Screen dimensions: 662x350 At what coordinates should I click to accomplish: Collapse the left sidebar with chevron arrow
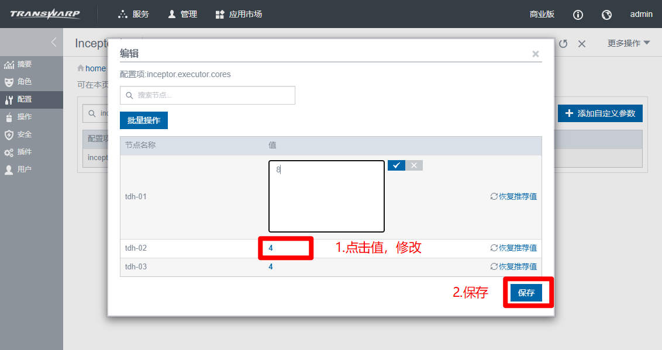(x=53, y=42)
